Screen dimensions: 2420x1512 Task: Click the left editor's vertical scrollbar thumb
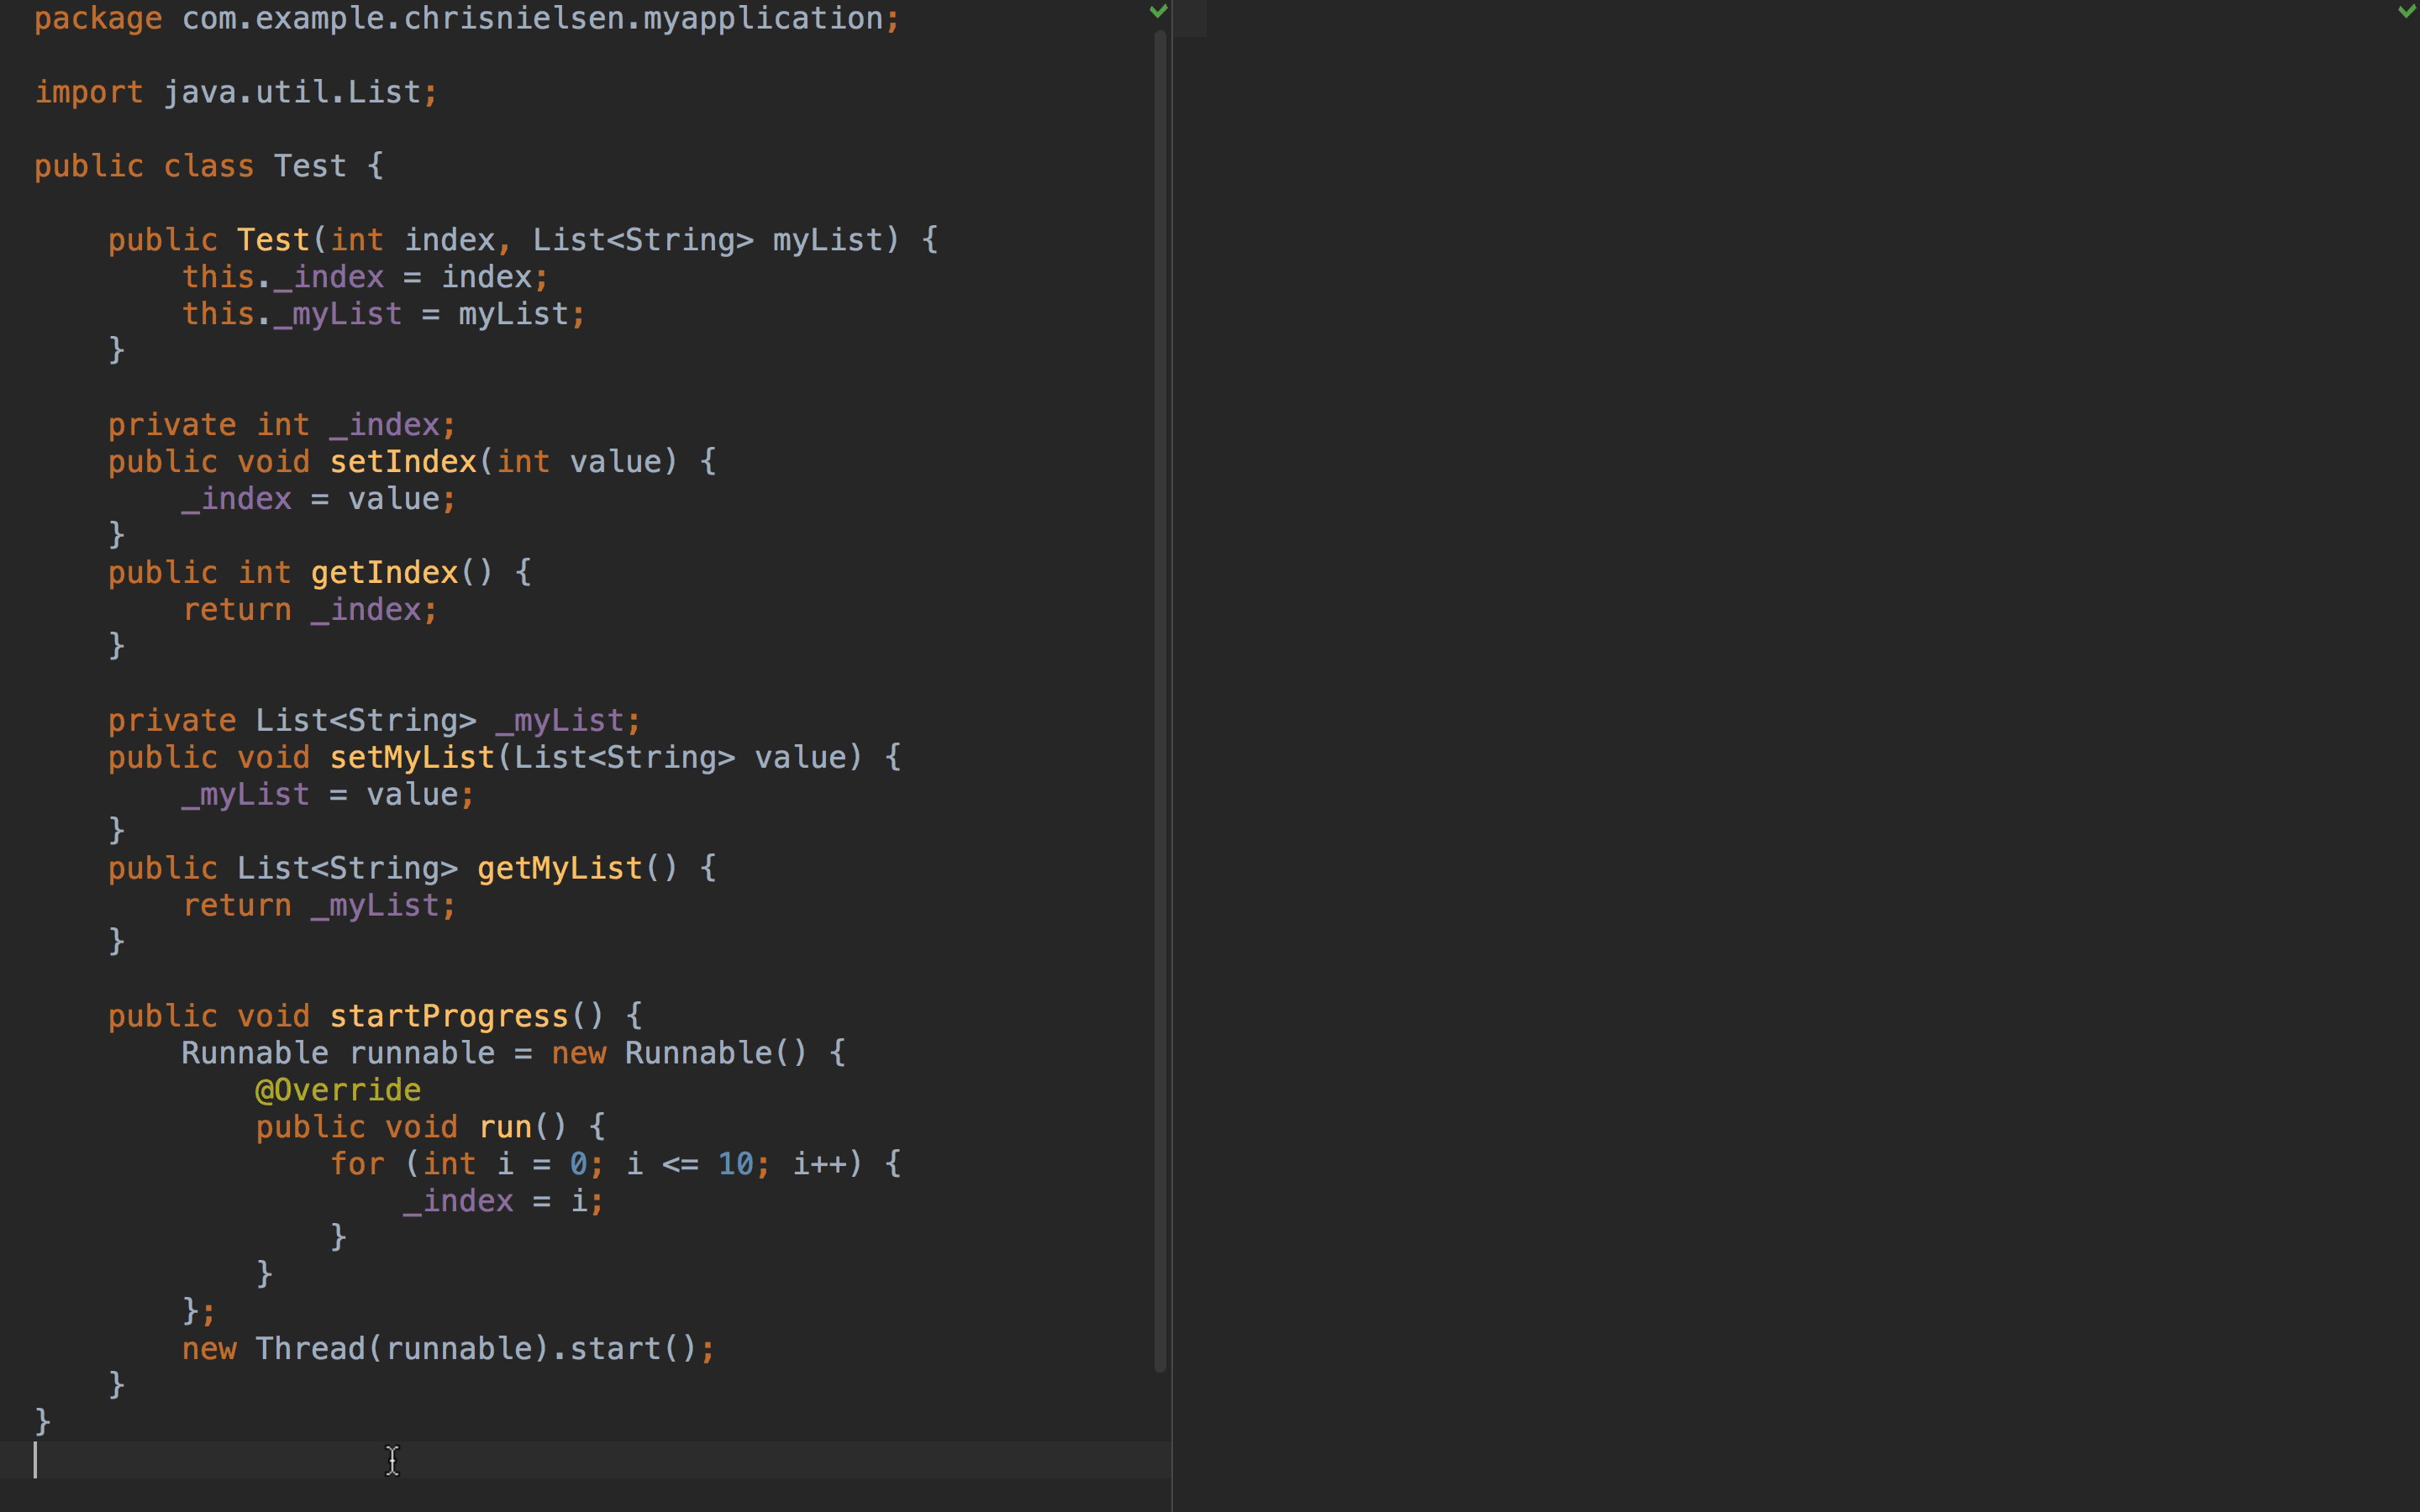1160,700
